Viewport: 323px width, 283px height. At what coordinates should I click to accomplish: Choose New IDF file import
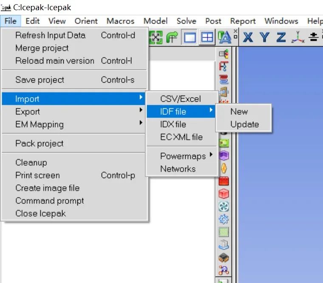244,112
